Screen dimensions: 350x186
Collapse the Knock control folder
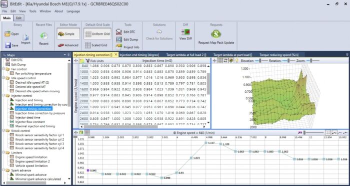tap(3, 131)
